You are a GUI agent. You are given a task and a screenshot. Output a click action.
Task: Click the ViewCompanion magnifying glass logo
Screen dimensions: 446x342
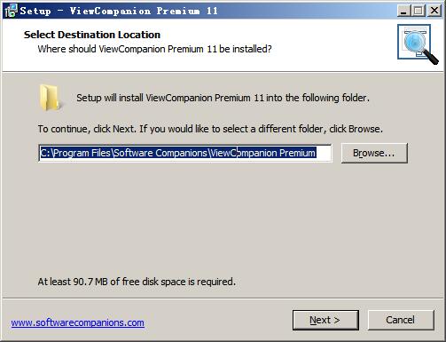(418, 44)
